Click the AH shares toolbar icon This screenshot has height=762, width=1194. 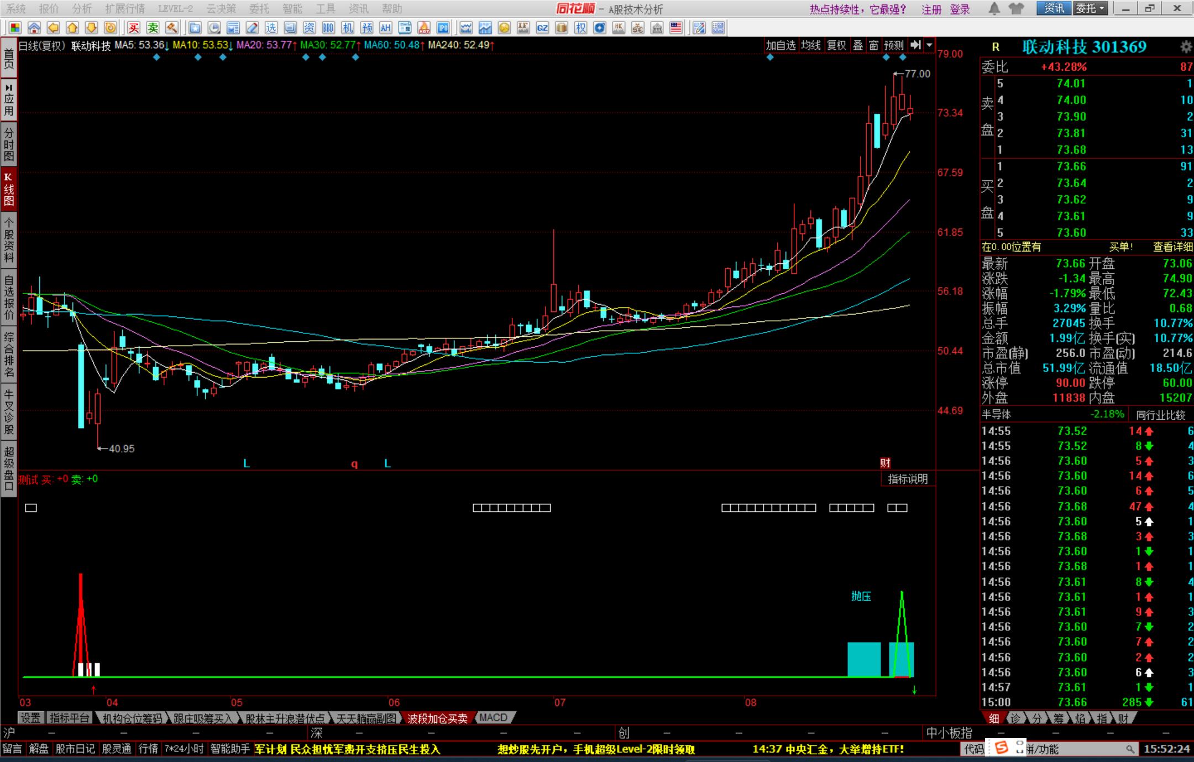click(x=385, y=28)
